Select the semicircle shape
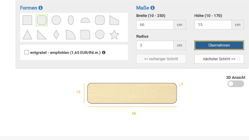This screenshot has height=140, width=249. pyautogui.click(x=85, y=21)
